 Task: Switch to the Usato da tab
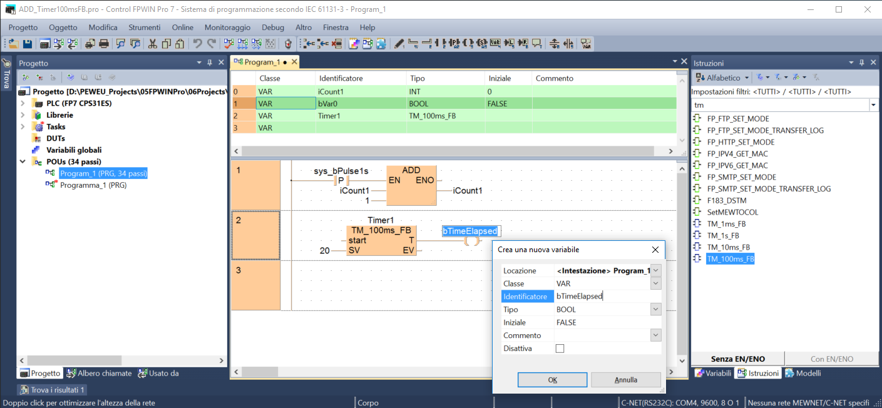click(x=158, y=373)
